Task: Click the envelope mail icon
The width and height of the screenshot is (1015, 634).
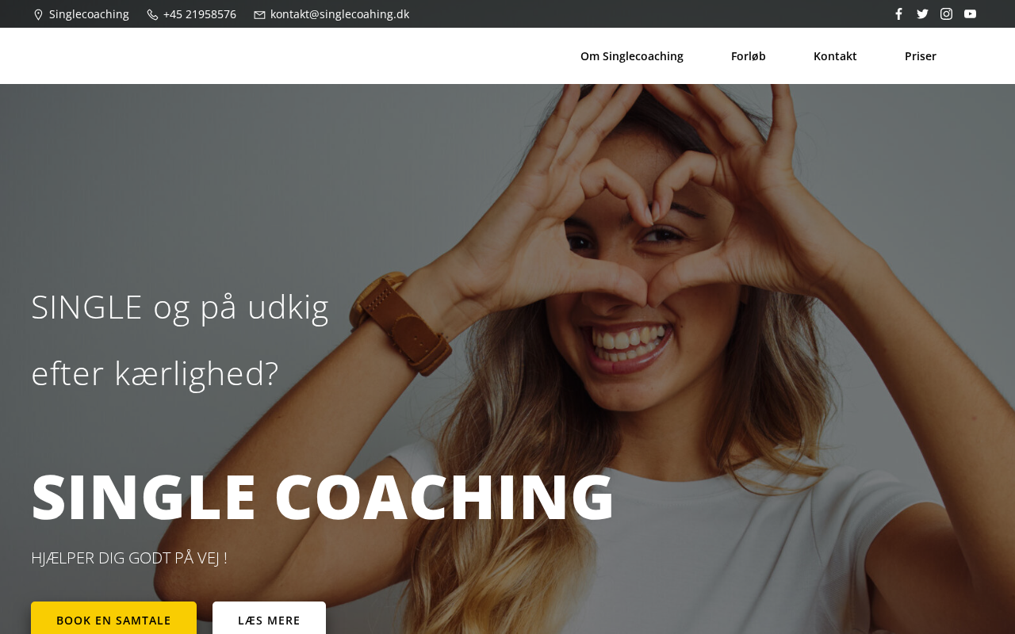Action: pos(259,14)
